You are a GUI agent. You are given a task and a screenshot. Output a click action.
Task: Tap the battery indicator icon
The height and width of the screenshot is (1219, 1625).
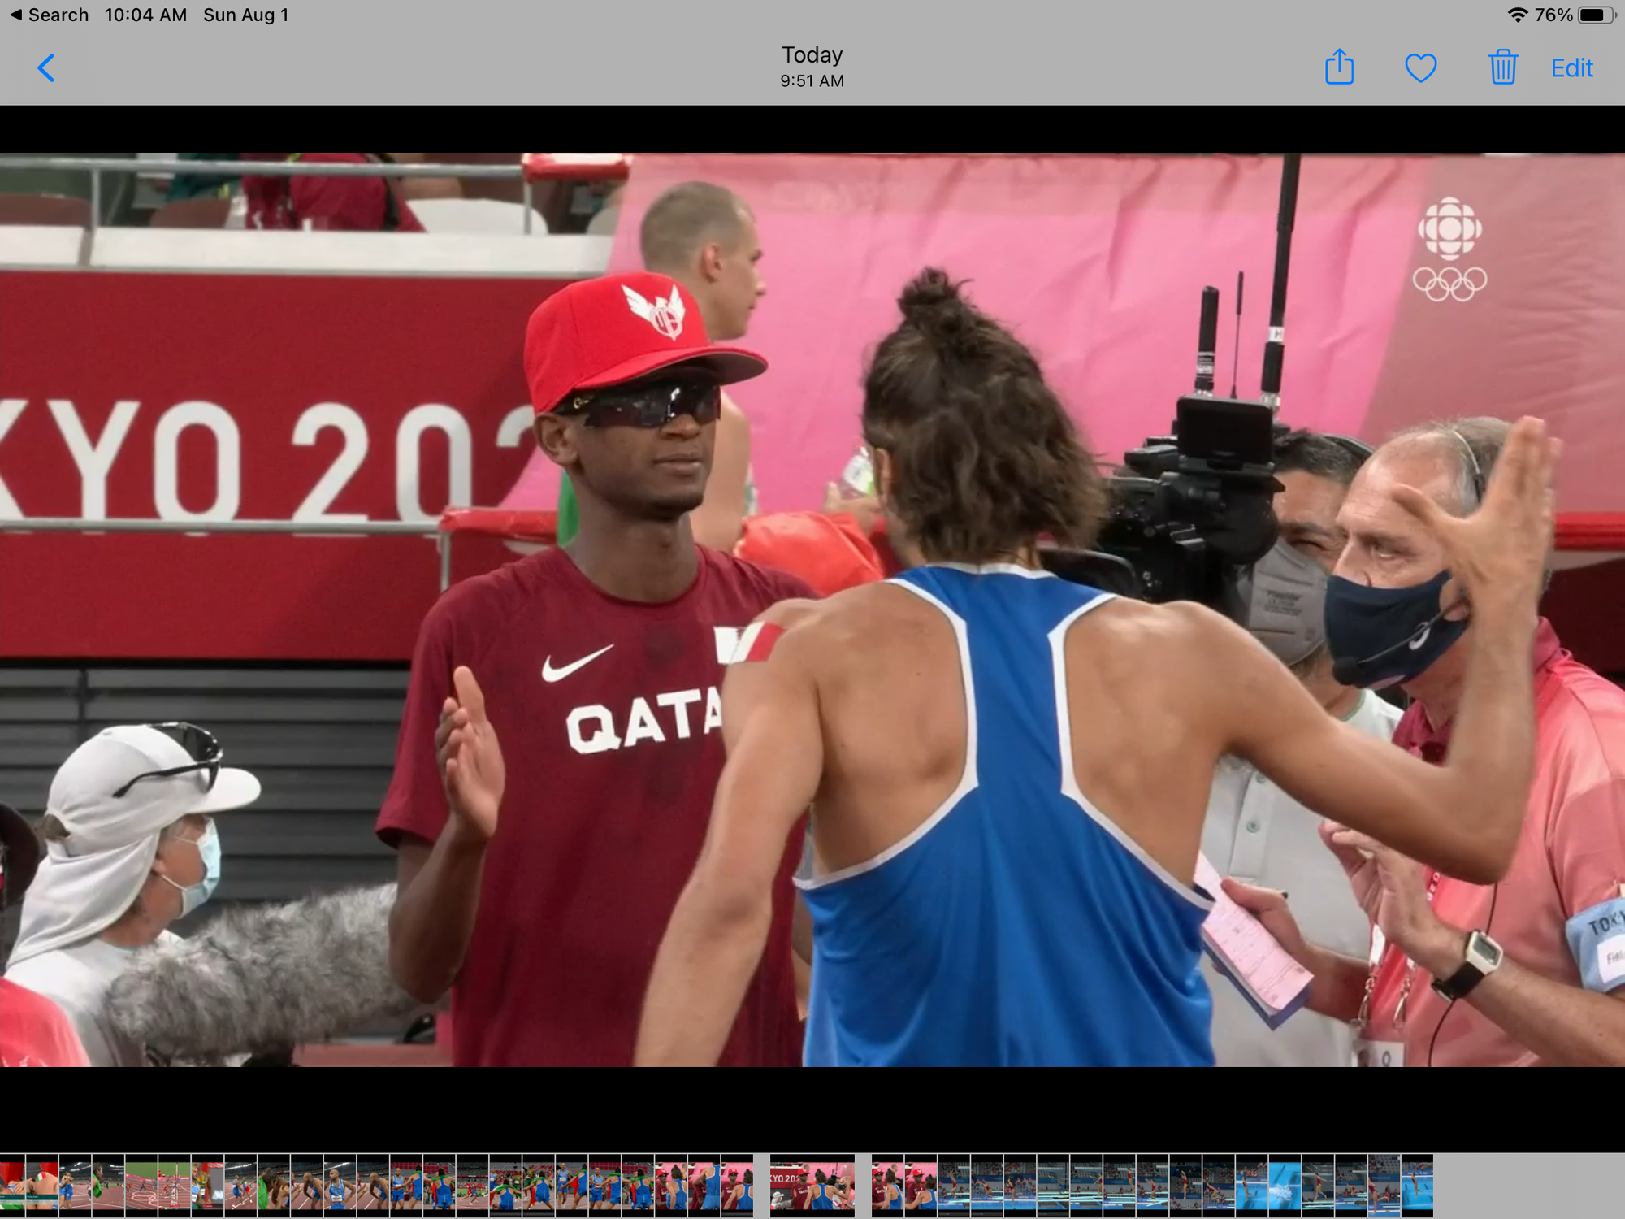coord(1596,15)
